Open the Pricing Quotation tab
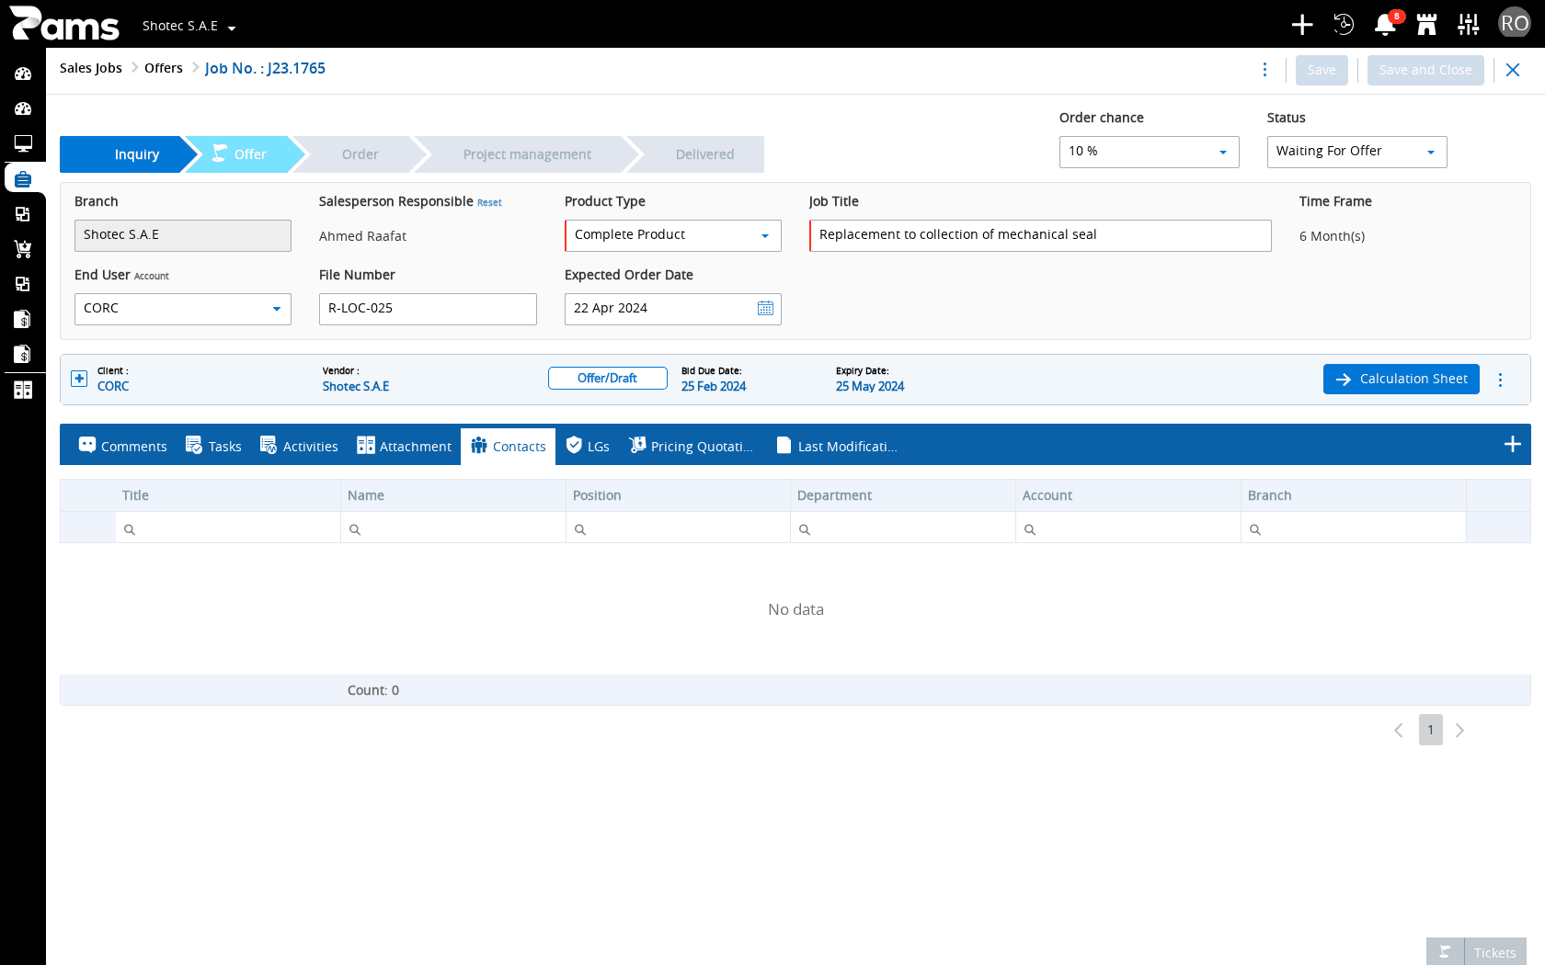Viewport: 1545px width, 965px height. (x=692, y=446)
